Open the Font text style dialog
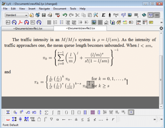The width and height of the screenshot is (165, 128). click(116, 15)
